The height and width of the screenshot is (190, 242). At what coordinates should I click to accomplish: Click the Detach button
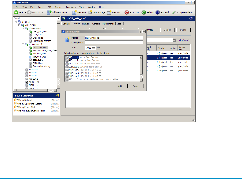pyautogui.click(x=167, y=30)
